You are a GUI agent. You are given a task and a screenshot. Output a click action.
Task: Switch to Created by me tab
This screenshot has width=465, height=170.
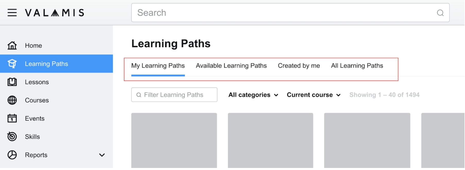click(299, 66)
